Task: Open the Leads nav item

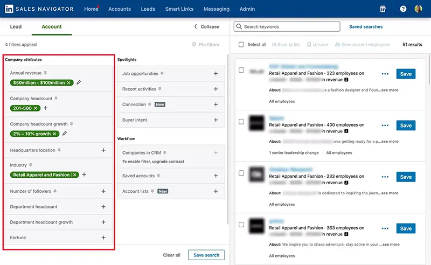Action: (148, 9)
